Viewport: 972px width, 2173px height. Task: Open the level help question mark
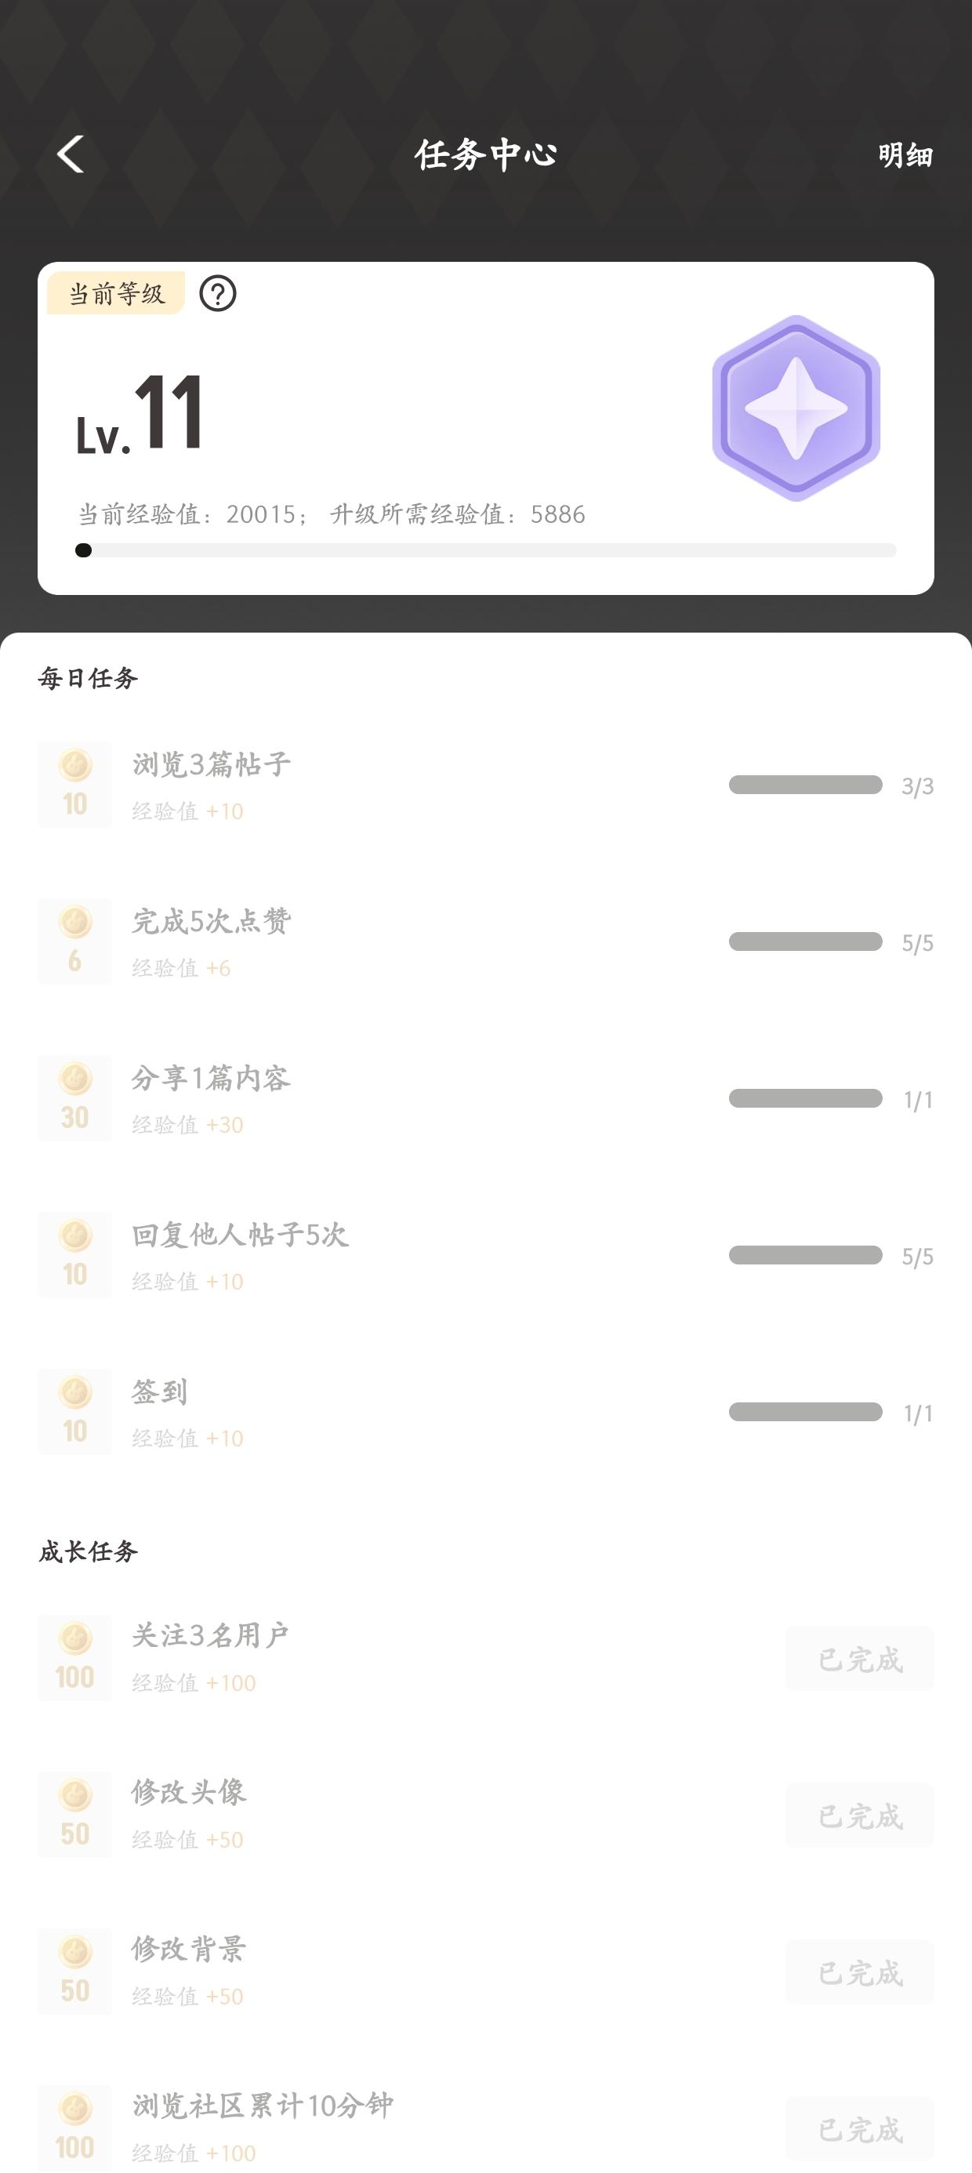218,293
